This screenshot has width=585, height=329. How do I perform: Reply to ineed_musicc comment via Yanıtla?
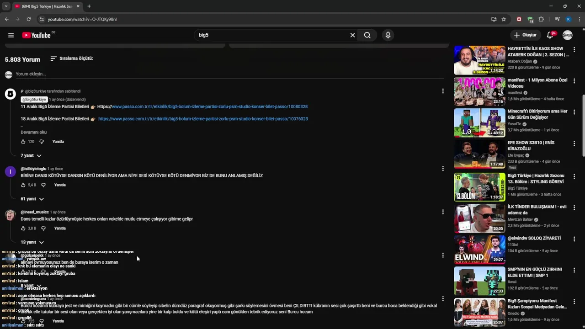tap(60, 228)
